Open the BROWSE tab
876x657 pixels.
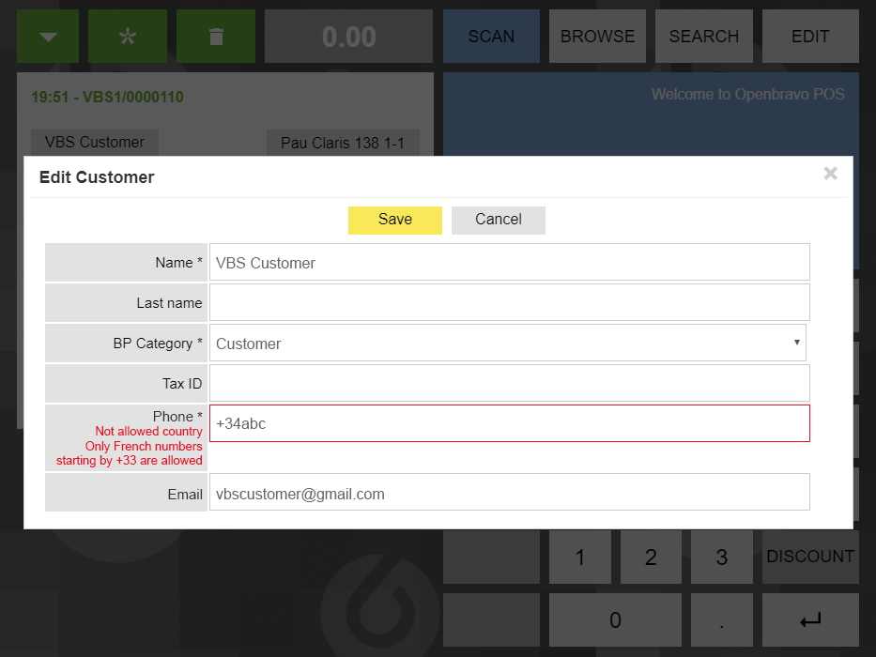click(597, 37)
